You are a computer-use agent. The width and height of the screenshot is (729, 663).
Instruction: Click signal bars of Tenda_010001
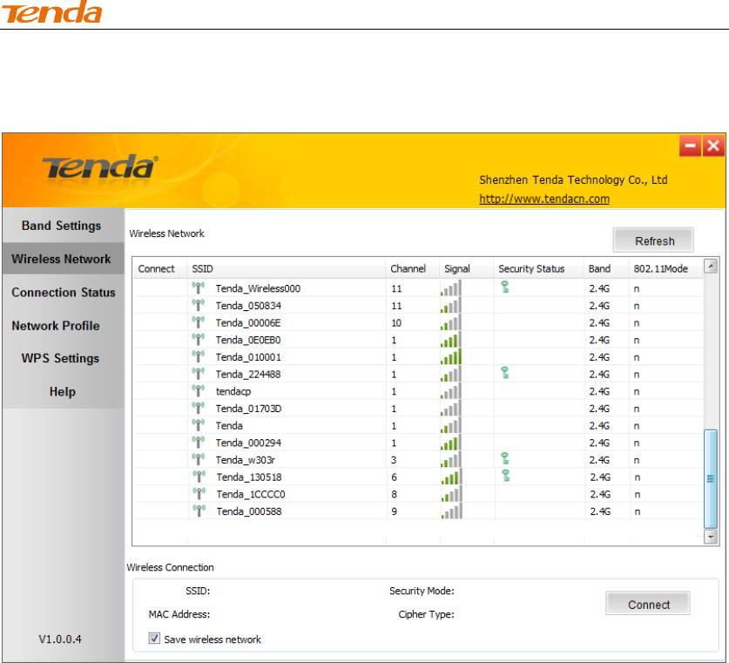(x=451, y=356)
